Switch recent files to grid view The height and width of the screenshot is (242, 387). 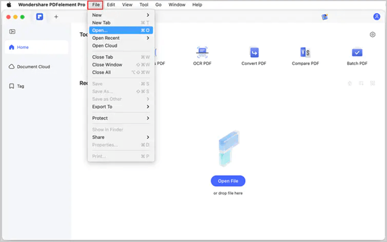pos(372,83)
